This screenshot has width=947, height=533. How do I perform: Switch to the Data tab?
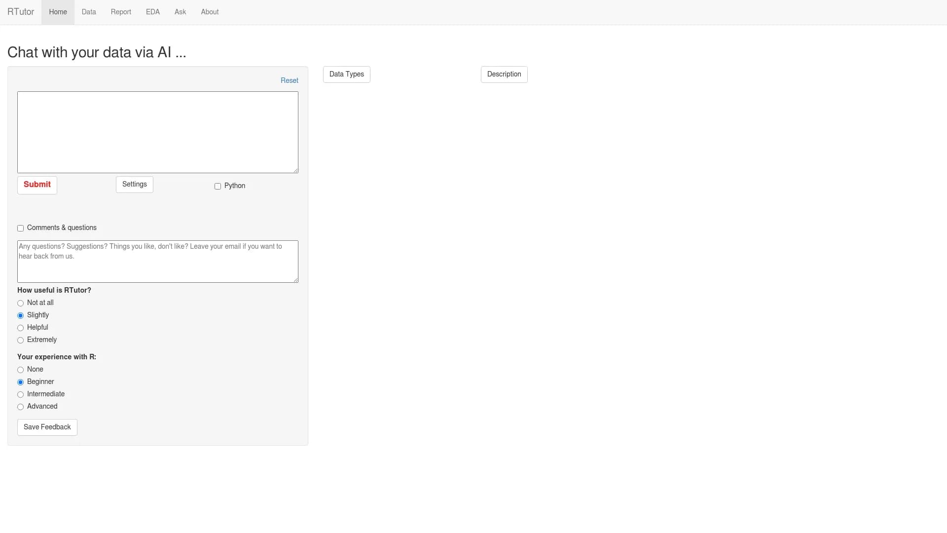tap(89, 12)
